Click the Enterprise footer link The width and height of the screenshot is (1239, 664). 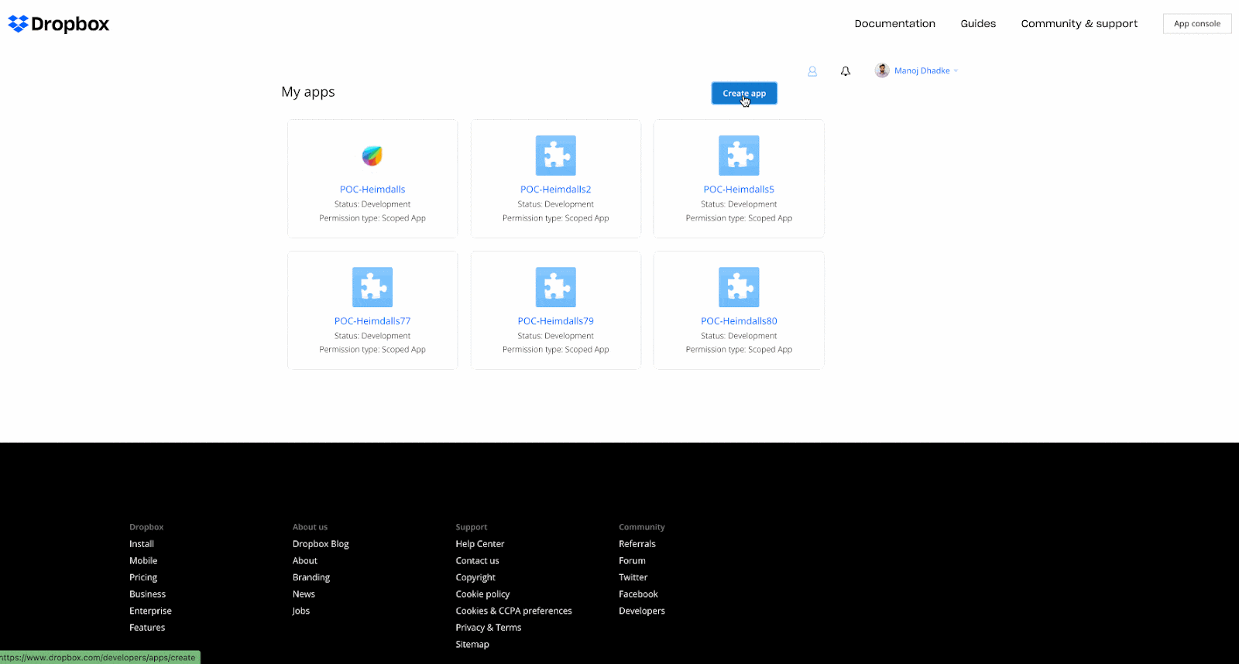[x=150, y=611]
